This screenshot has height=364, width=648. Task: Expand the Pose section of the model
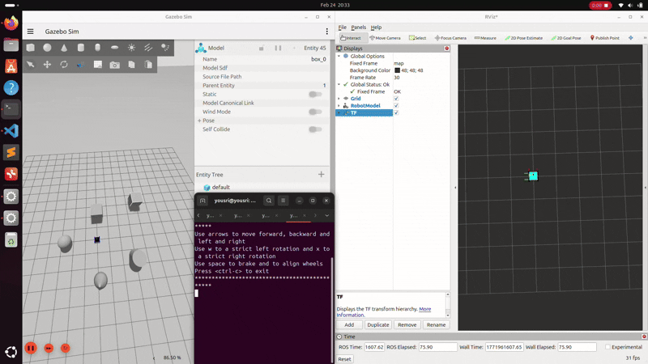199,121
